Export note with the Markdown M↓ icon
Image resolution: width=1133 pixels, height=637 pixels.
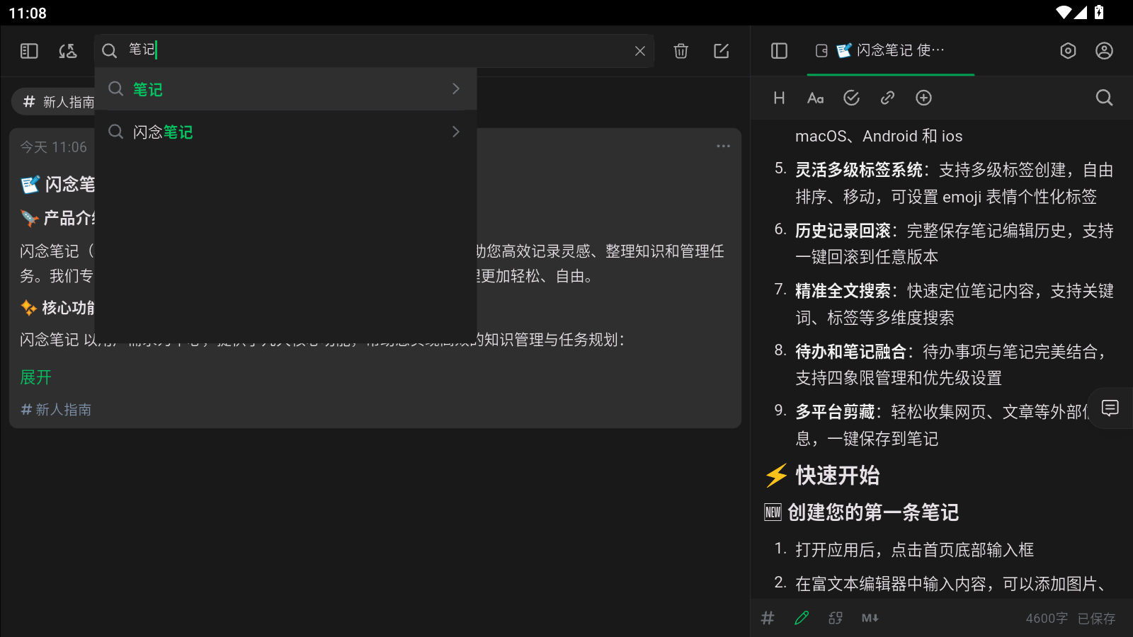[870, 618]
